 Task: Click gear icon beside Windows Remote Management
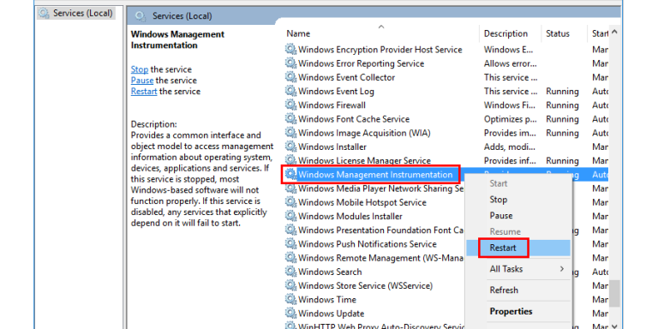290,258
